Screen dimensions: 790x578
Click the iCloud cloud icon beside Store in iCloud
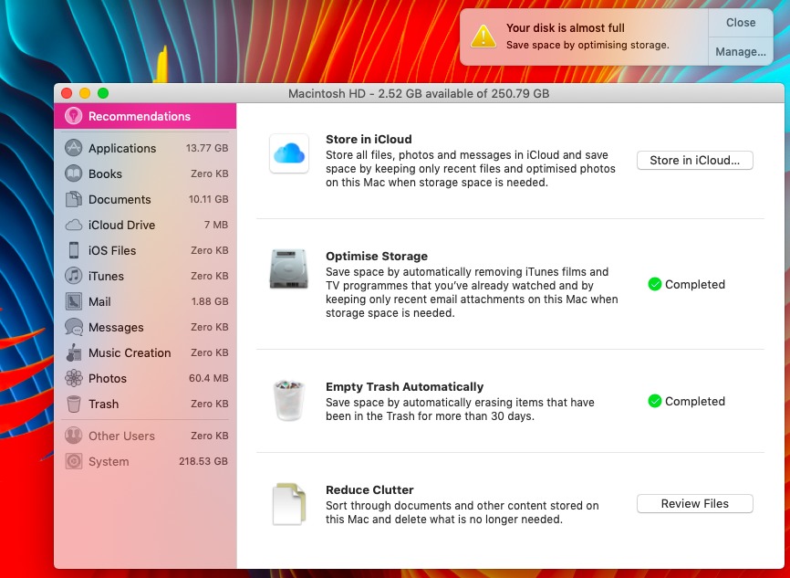pyautogui.click(x=289, y=153)
